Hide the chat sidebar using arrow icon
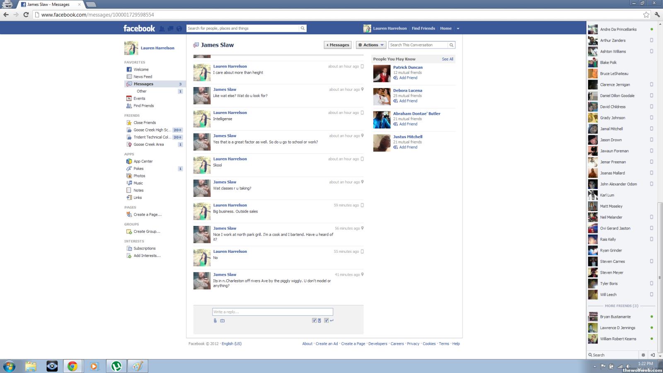The height and width of the screenshot is (373, 663). pos(653,355)
